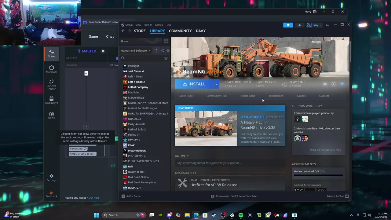Open the Support link
This screenshot has width=391, height=220.
(x=324, y=96)
